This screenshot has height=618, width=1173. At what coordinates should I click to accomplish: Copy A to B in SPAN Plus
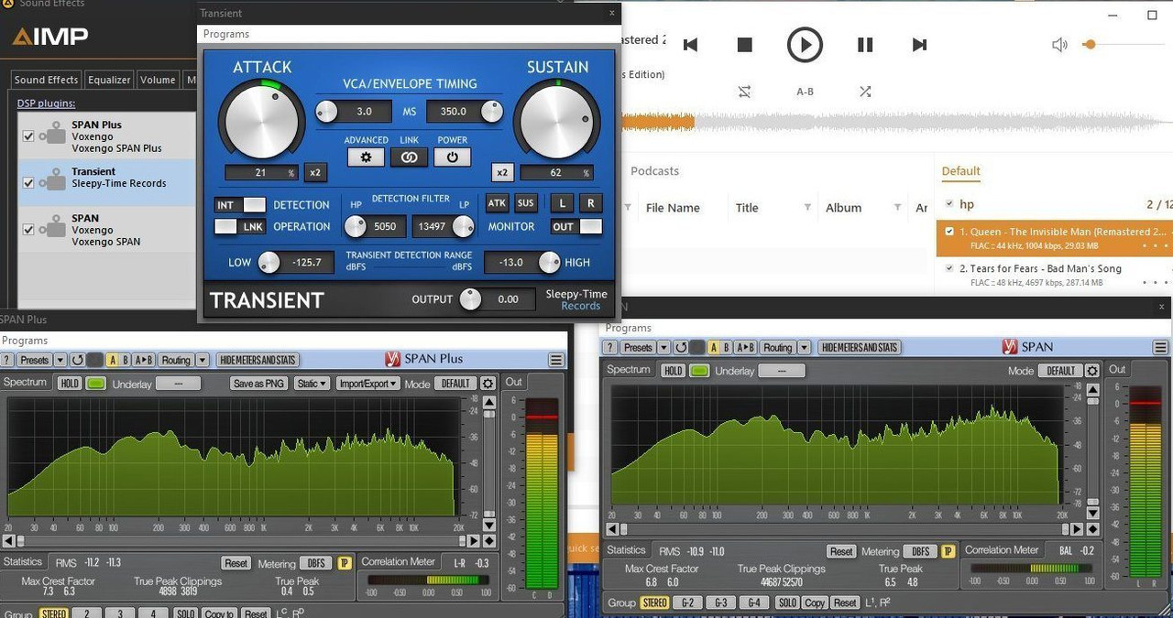145,360
